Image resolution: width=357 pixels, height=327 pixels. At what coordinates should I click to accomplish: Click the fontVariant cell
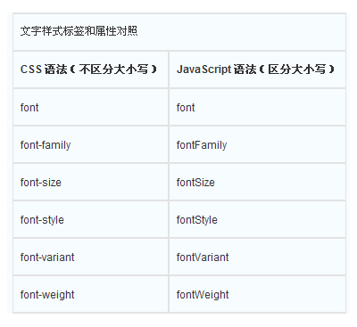click(257, 257)
